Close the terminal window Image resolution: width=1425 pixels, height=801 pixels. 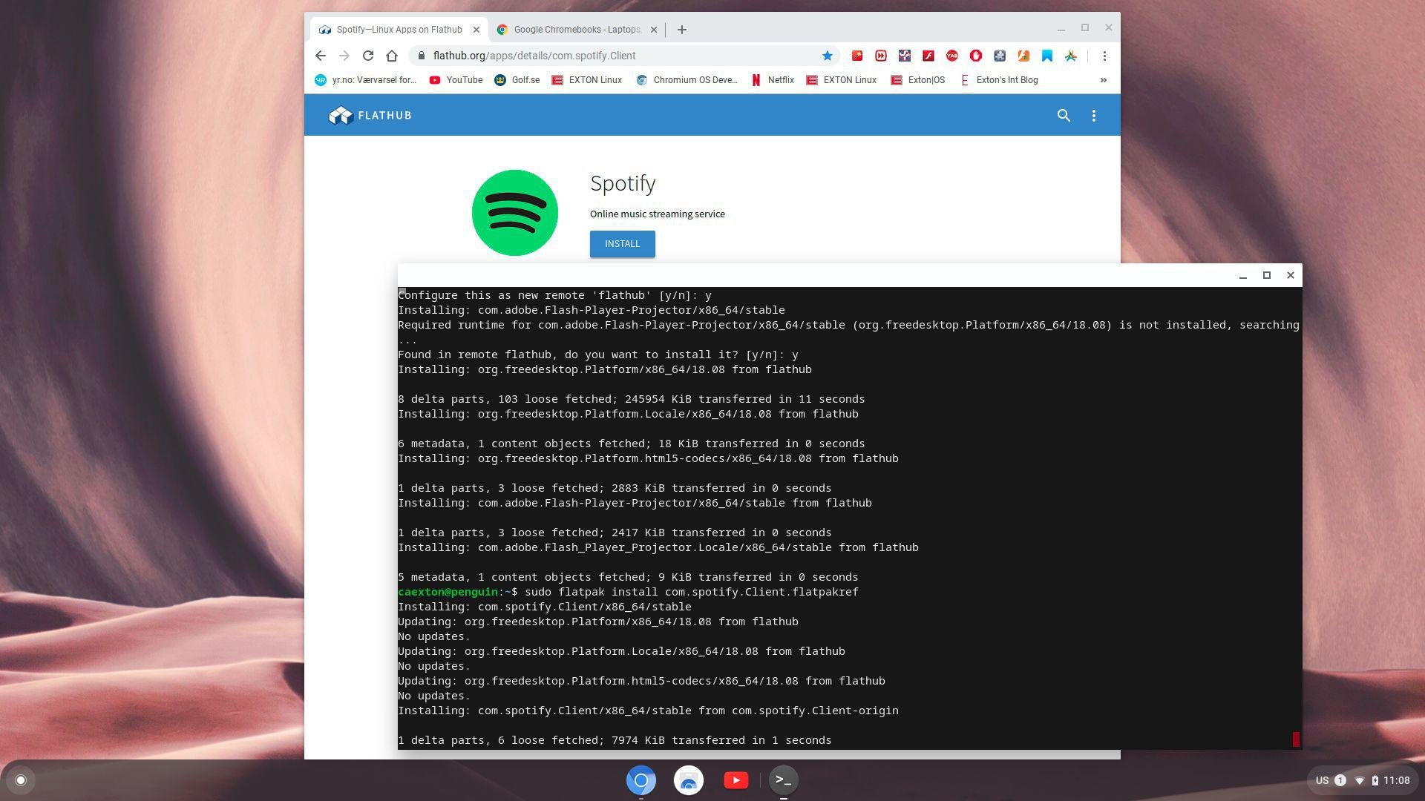click(1291, 275)
